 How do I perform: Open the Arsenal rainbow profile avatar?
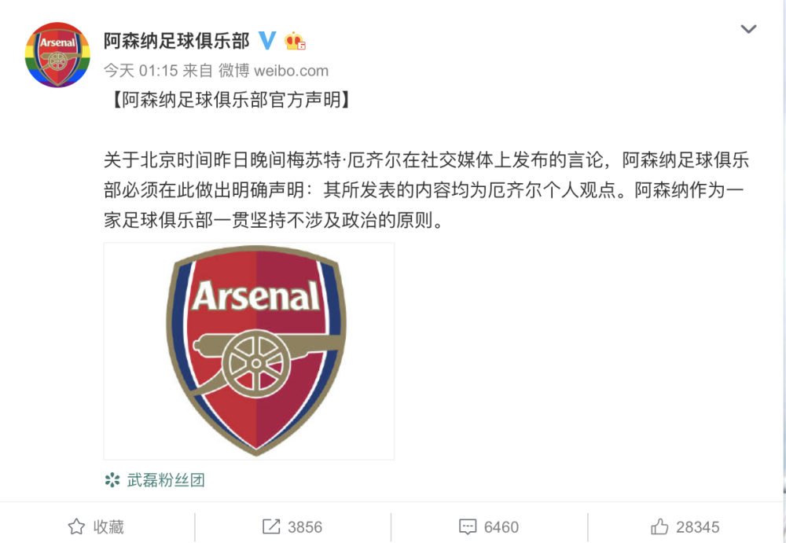click(x=57, y=55)
